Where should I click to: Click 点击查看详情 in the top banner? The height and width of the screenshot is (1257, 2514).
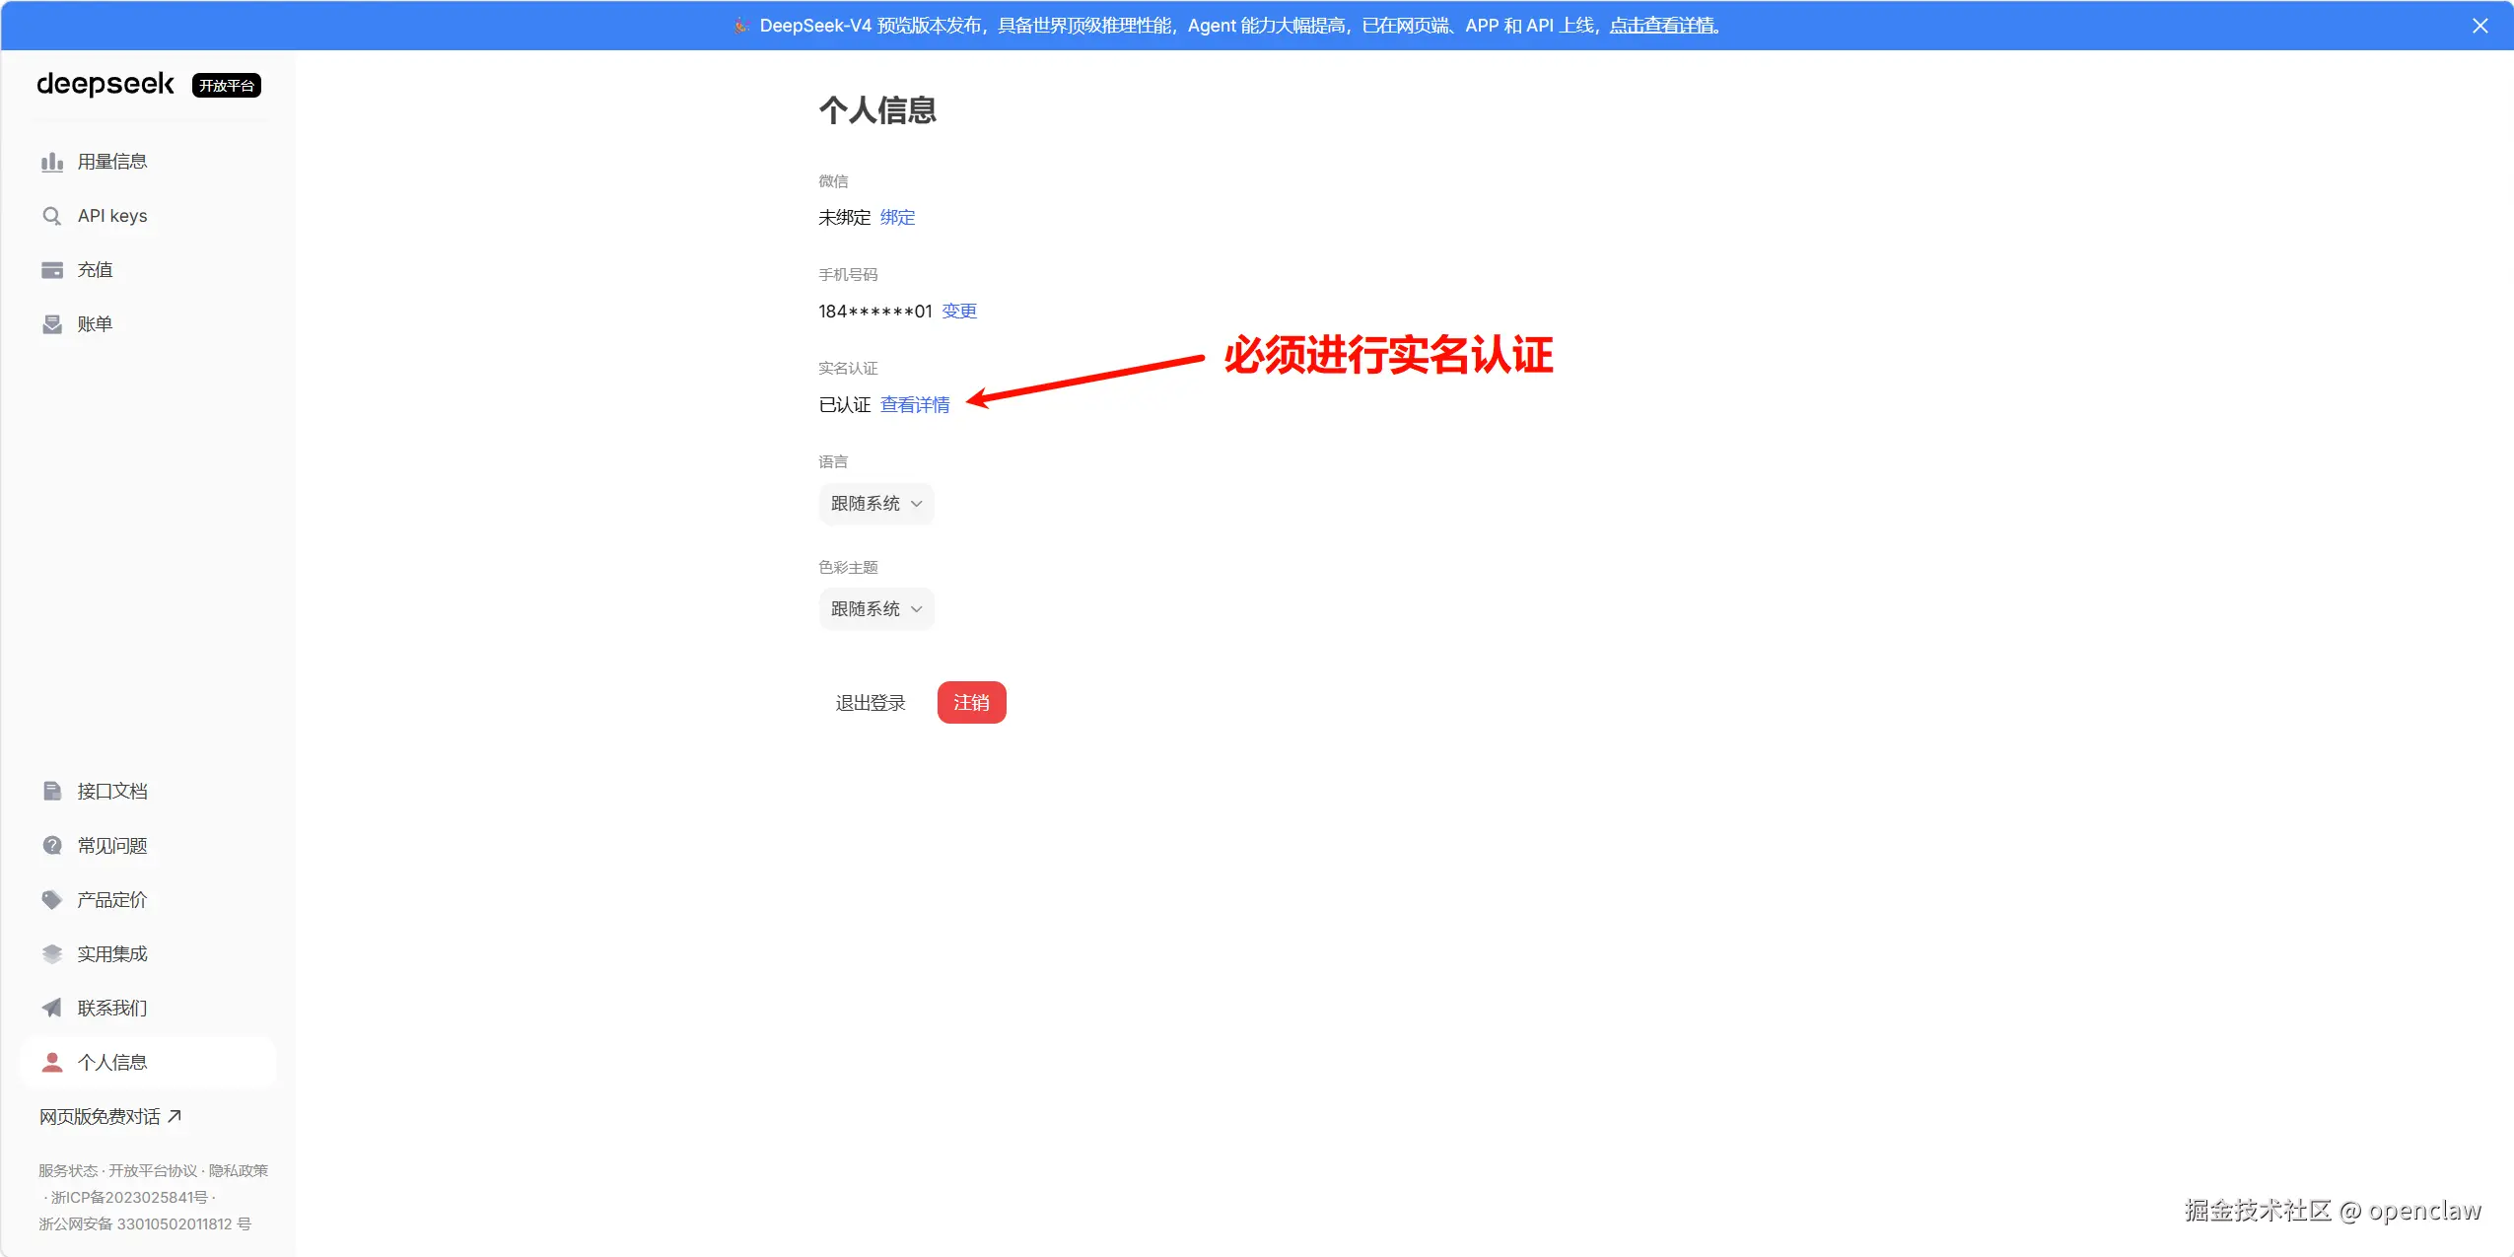click(x=1664, y=26)
